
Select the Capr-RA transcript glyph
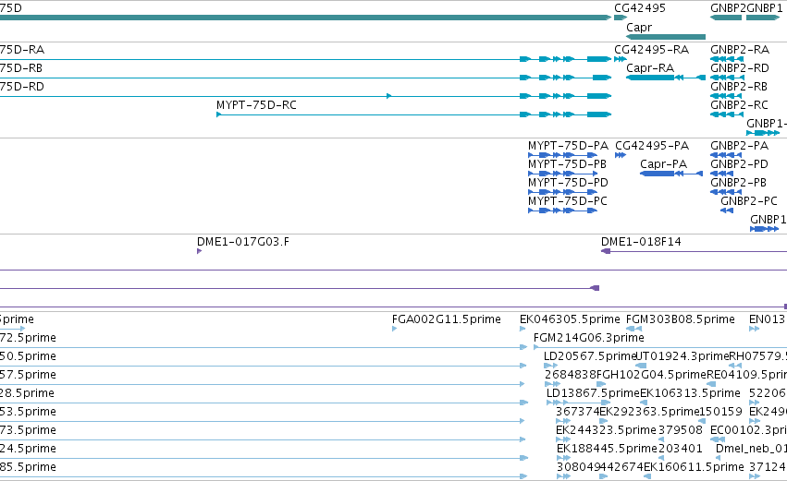point(666,78)
